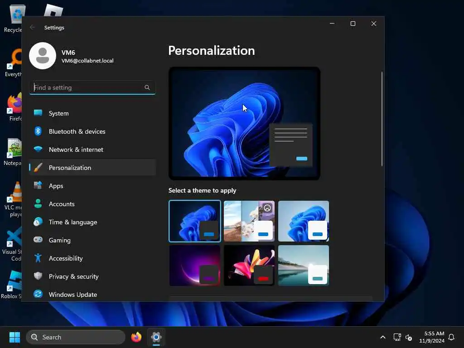Click the VM6@collabnet.local account text
This screenshot has width=464, height=348.
pyautogui.click(x=87, y=61)
